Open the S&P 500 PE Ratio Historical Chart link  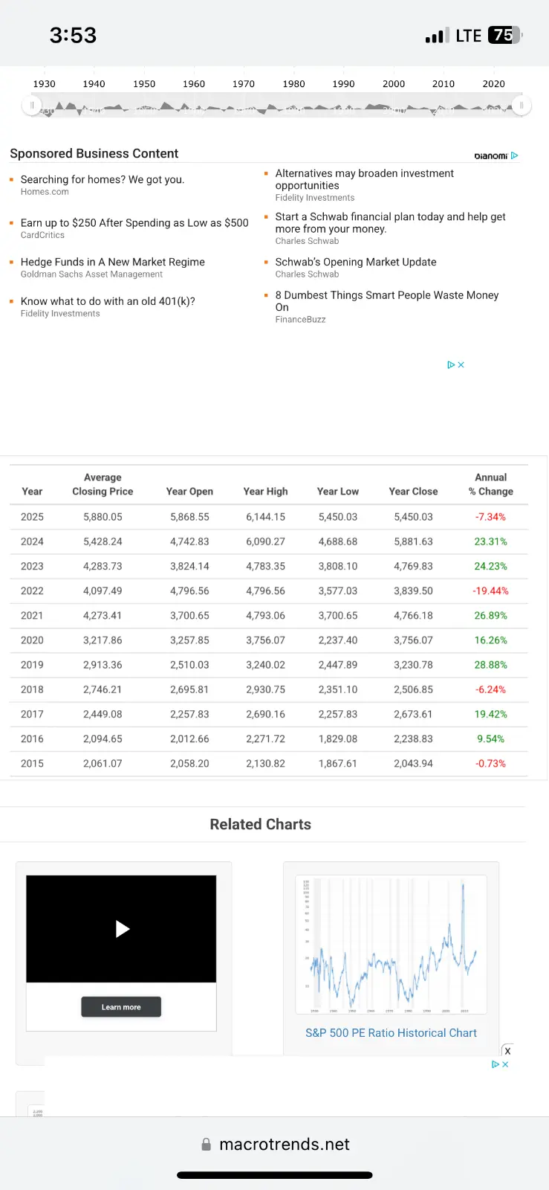pyautogui.click(x=391, y=1033)
